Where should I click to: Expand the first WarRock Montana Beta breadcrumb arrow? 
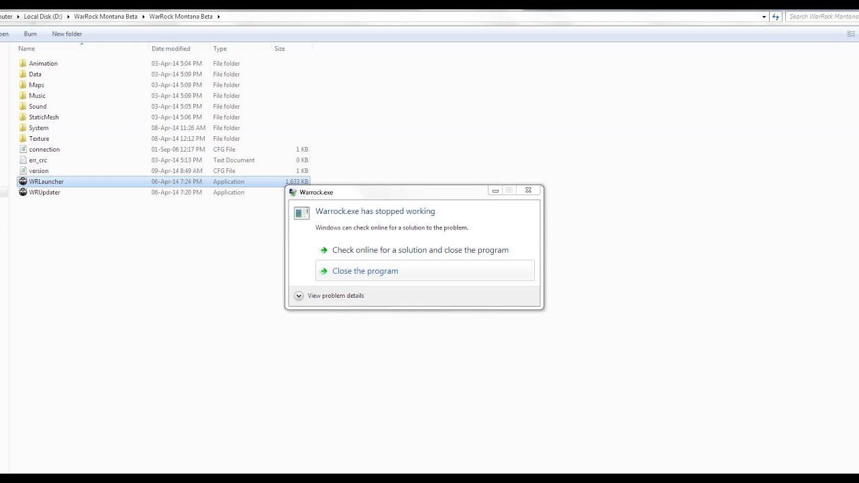[143, 17]
